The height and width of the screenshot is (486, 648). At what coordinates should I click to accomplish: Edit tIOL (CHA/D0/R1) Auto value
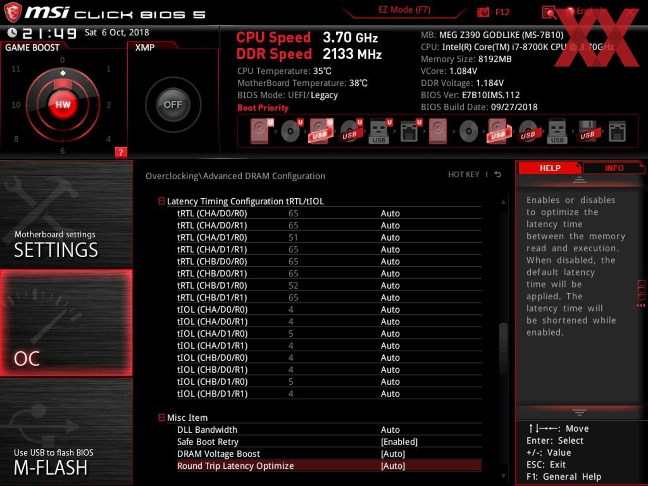tap(390, 322)
